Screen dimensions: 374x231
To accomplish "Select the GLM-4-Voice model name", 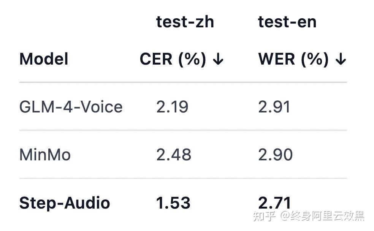I will (x=71, y=107).
